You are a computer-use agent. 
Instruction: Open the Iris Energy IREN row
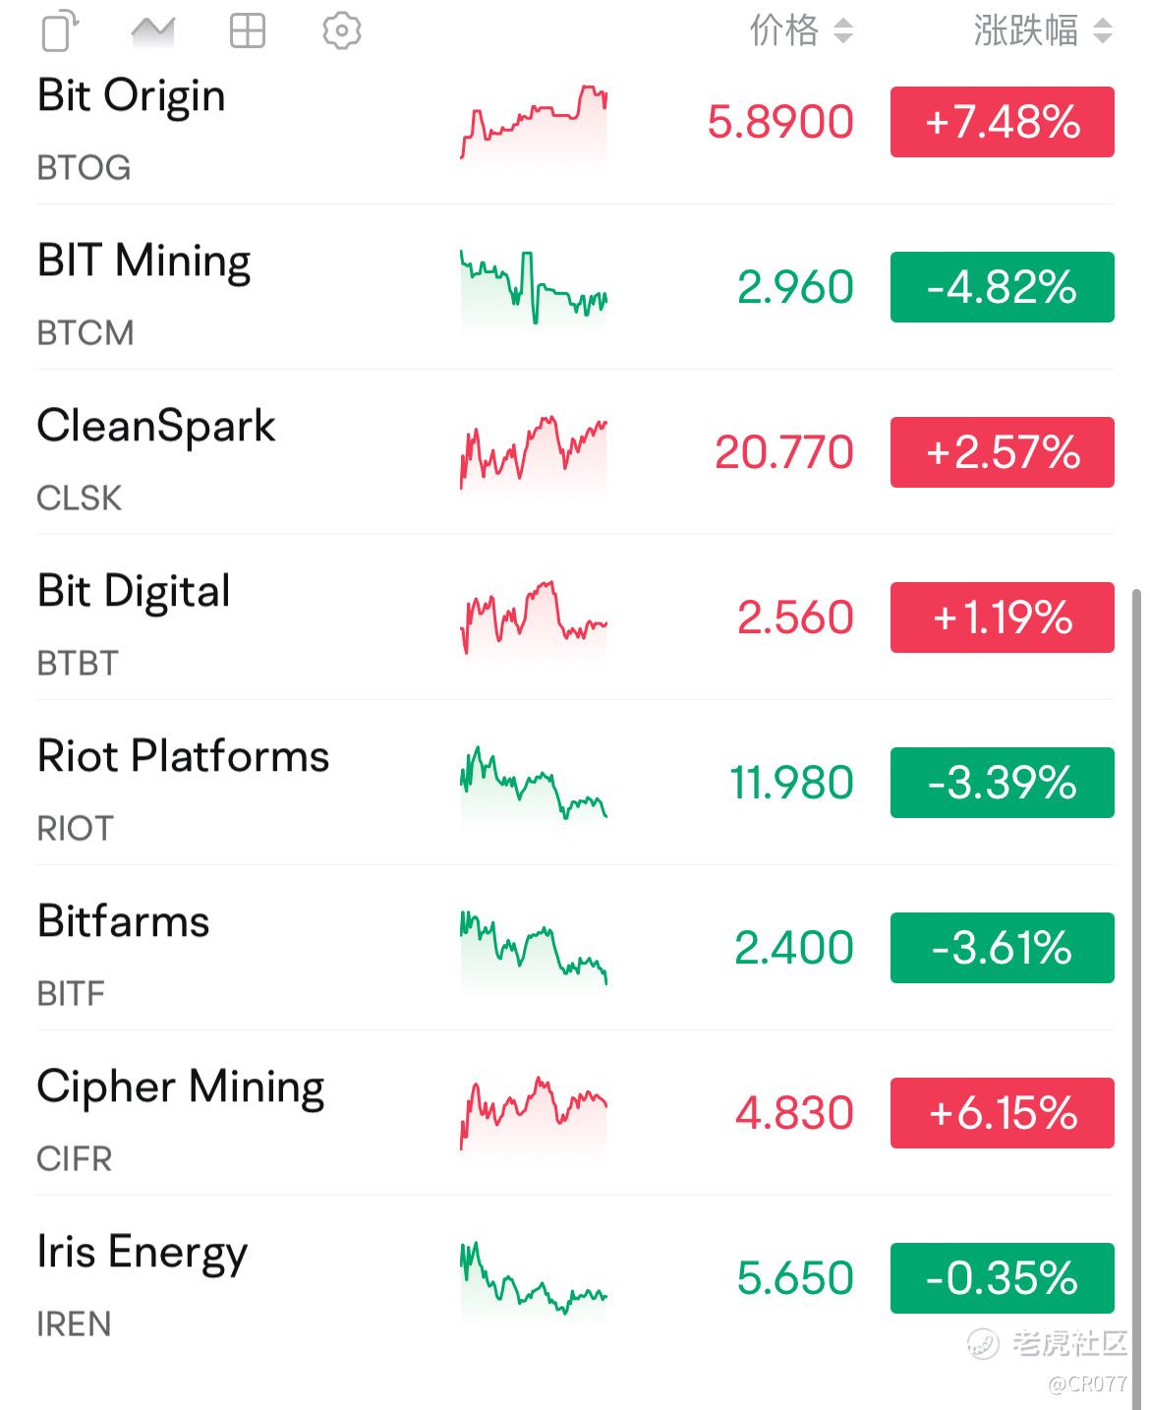[x=575, y=1278]
